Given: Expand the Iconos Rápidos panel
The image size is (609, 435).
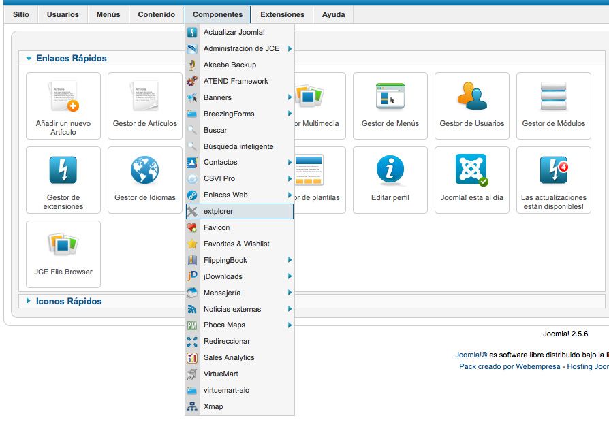Looking at the screenshot, I should coord(29,301).
